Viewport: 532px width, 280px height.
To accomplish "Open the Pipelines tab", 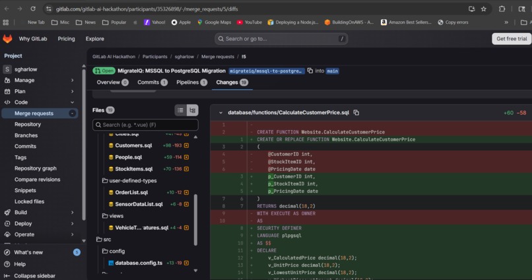I will coord(191,82).
